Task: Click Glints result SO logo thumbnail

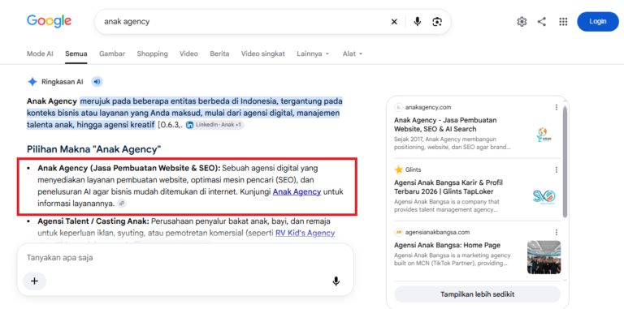Action: coord(544,197)
